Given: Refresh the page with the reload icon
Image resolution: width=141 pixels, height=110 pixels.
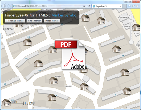Looking at the screenshot, I should pos(89,6).
